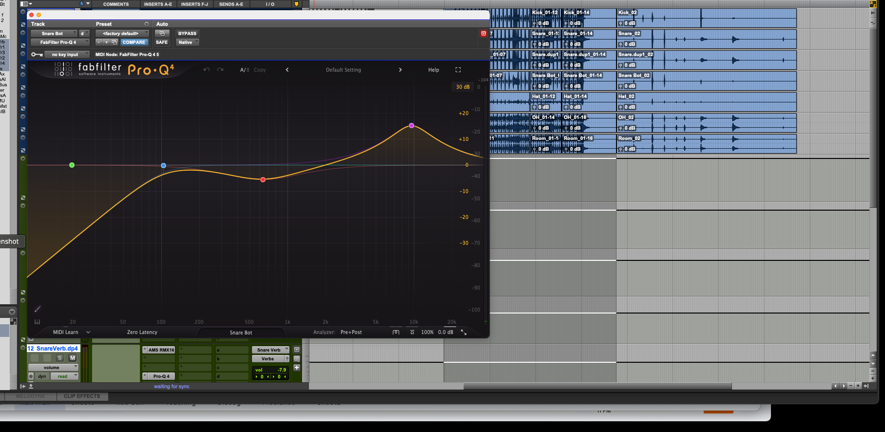885x432 pixels.
Task: Open the Native format dropdown
Action: (188, 42)
